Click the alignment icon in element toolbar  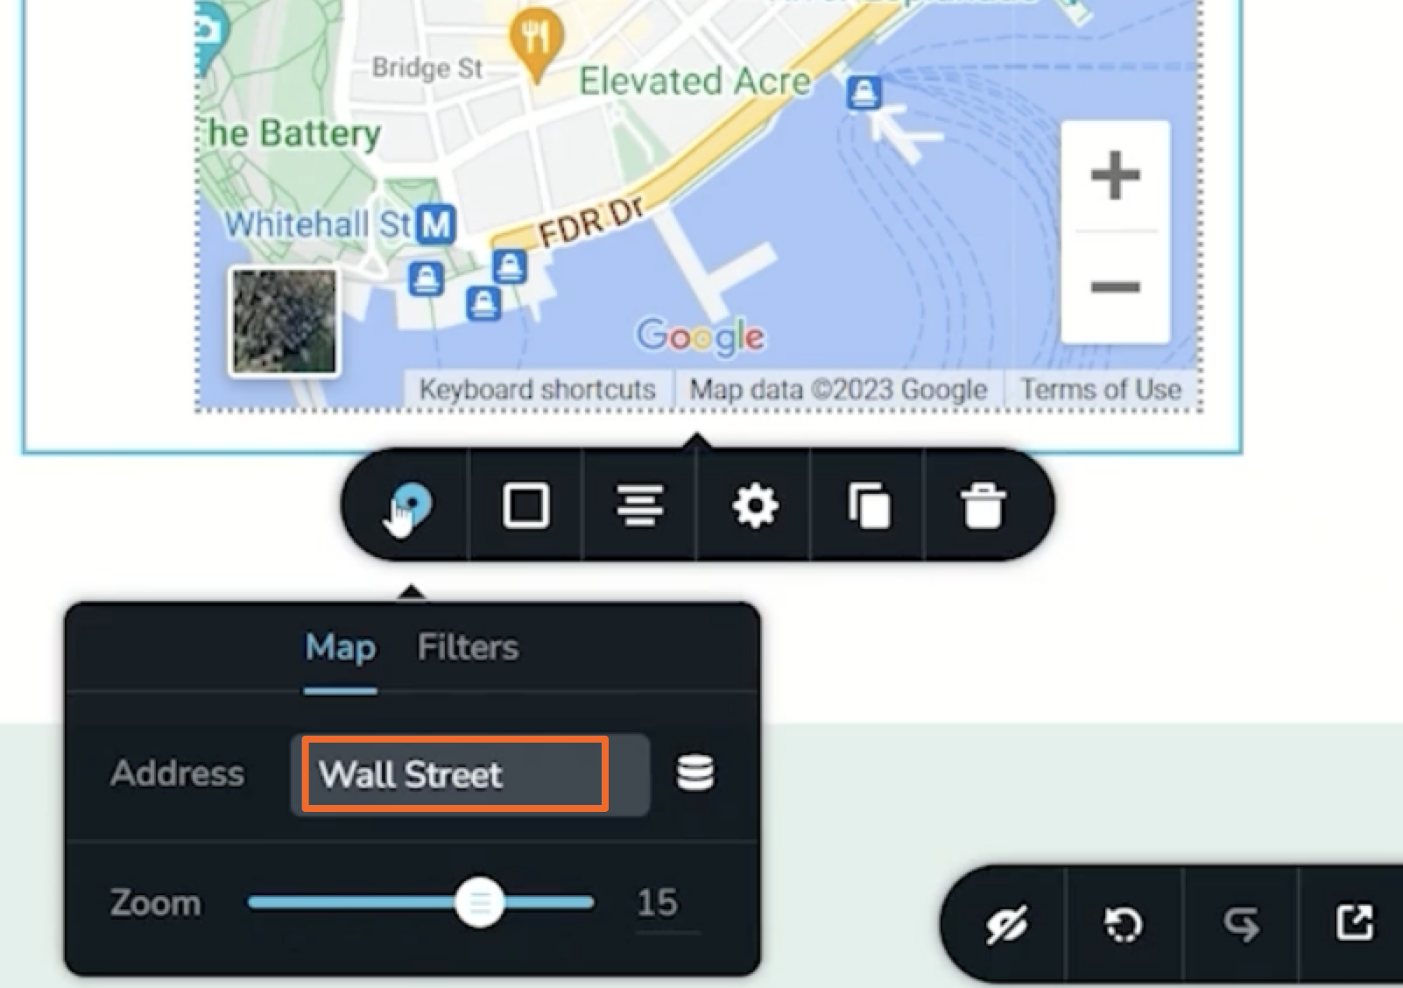(x=639, y=505)
